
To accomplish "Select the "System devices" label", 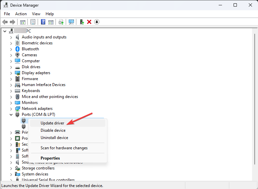I will pyautogui.click(x=35, y=174).
